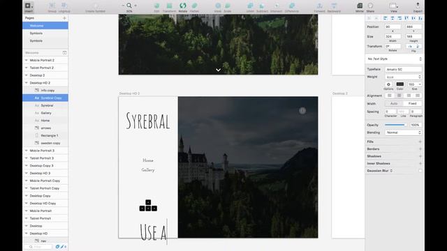Click the Transform toolbar icon
This screenshot has width=447, height=251.
[x=169, y=6]
